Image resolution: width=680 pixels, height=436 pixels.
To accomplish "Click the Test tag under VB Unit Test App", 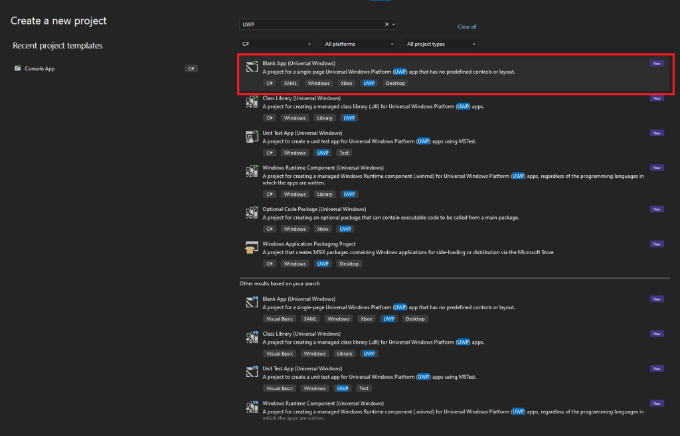I will 364,388.
